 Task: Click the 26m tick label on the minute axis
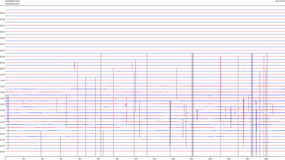[x=248, y=159]
